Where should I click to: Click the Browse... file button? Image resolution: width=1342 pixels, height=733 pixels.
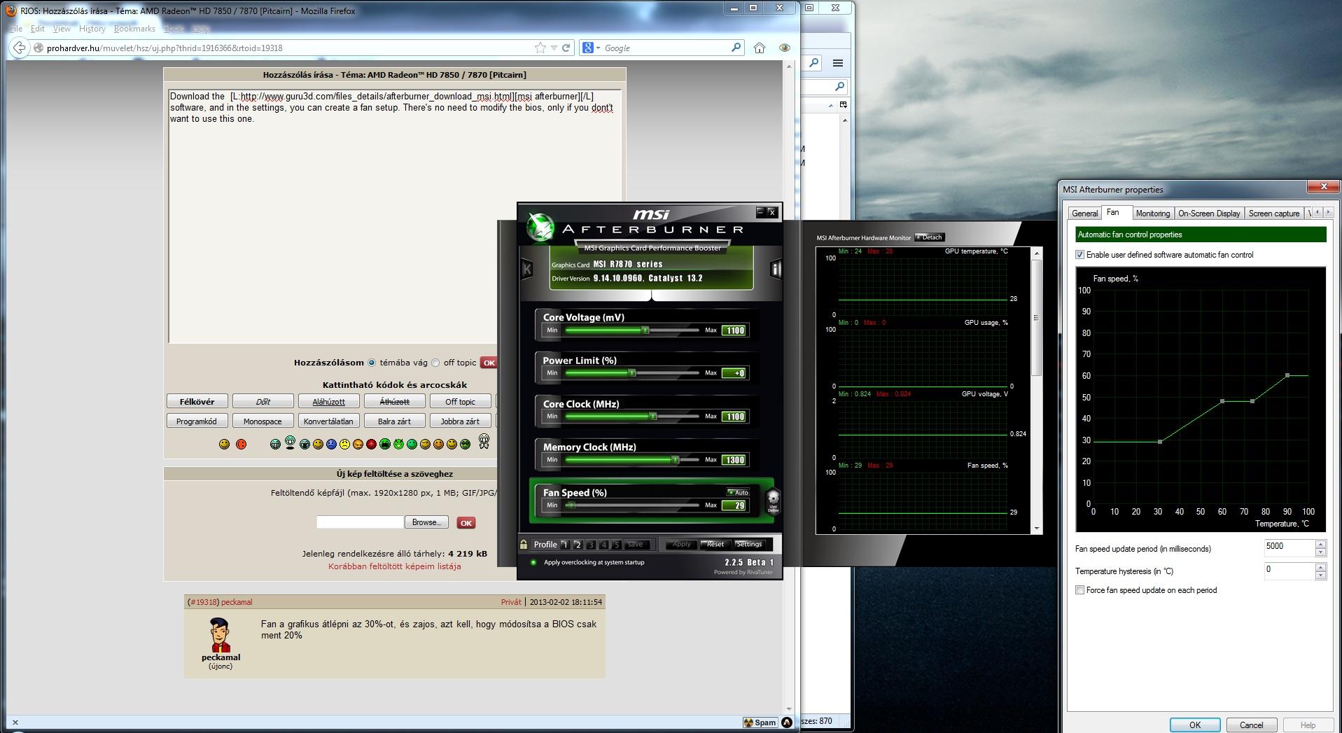pyautogui.click(x=427, y=522)
